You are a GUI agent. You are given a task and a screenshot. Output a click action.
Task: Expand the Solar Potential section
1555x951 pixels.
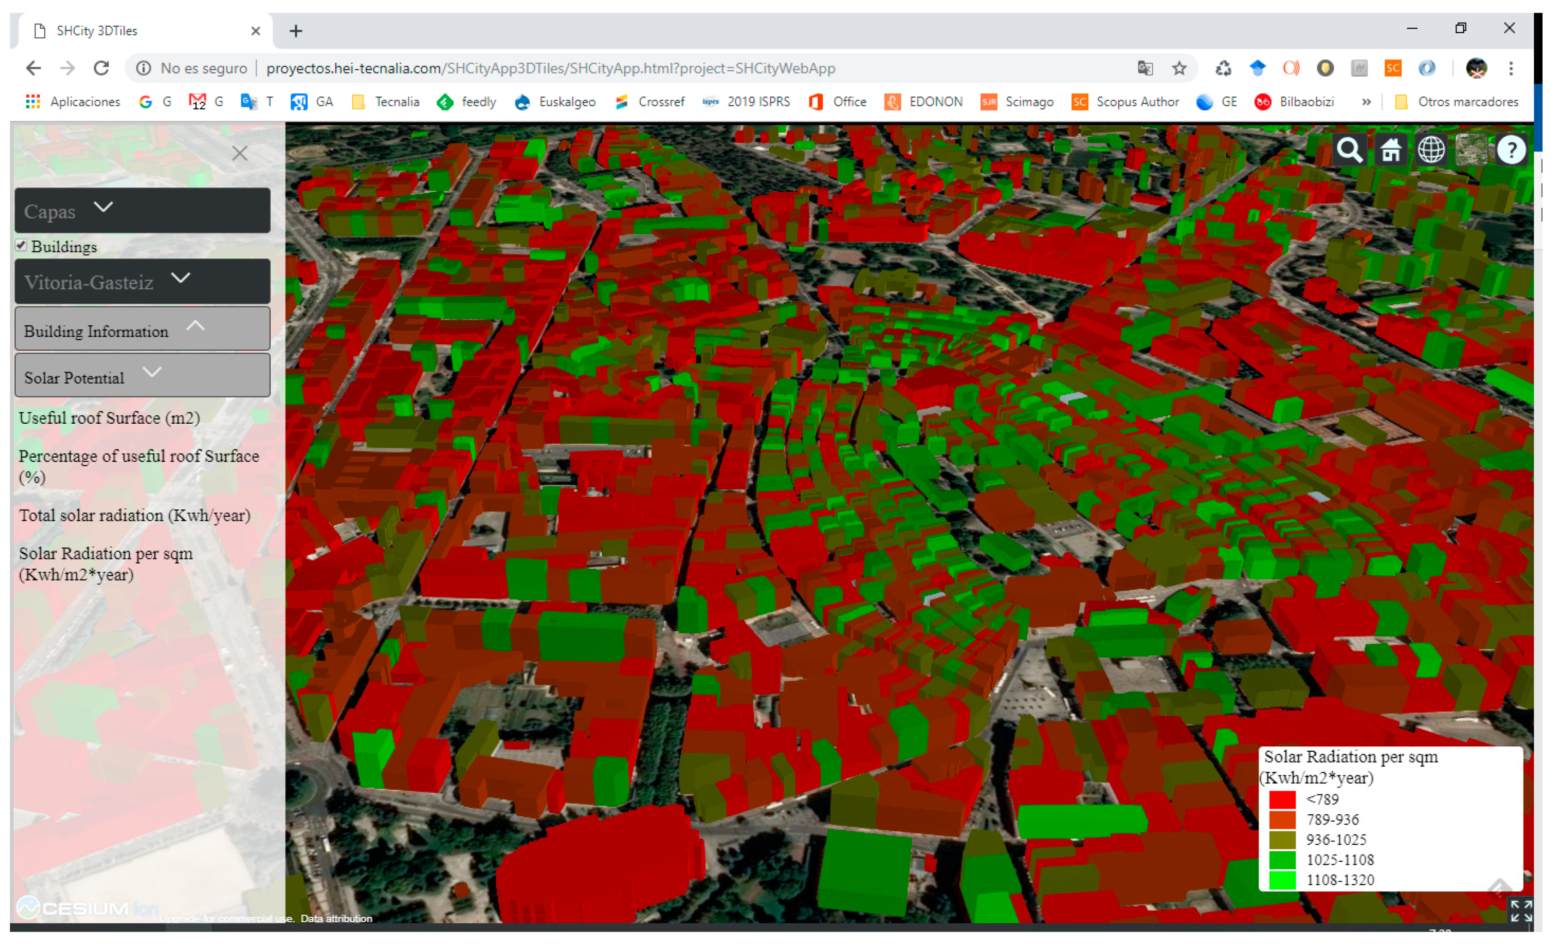pos(143,376)
